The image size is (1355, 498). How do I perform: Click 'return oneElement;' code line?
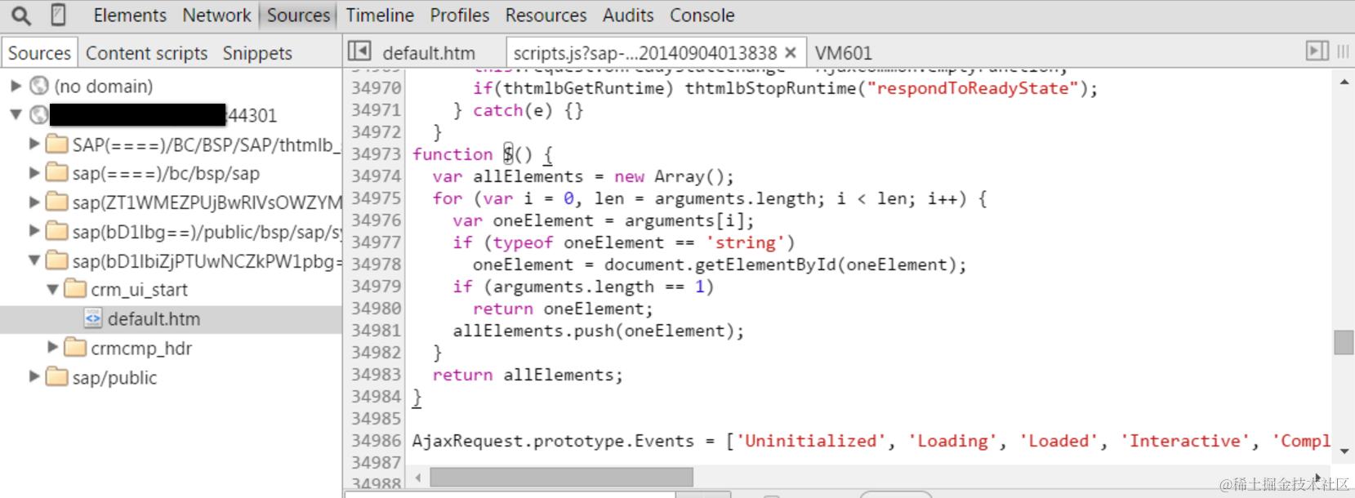[x=564, y=309]
